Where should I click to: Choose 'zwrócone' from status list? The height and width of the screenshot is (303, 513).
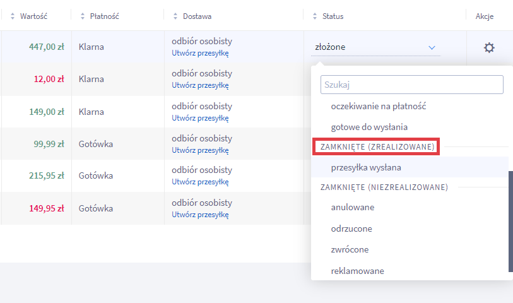tap(350, 249)
